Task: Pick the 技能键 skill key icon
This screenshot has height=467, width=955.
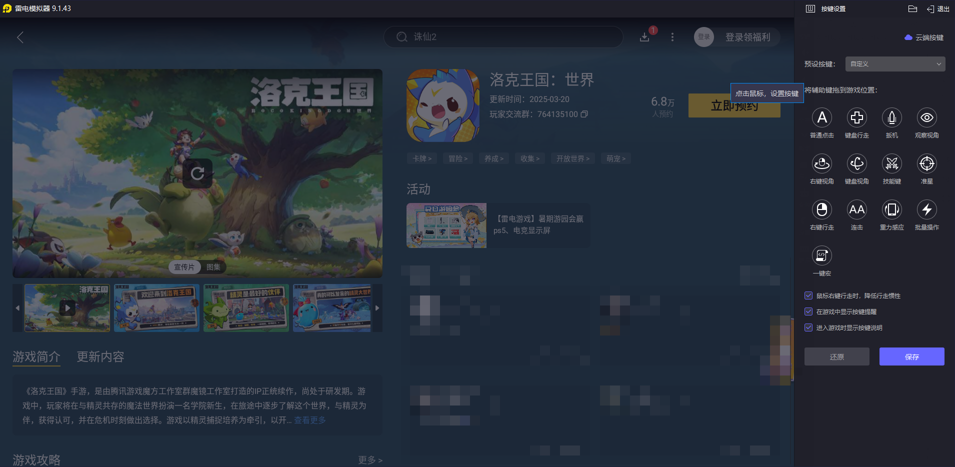Action: click(x=892, y=164)
